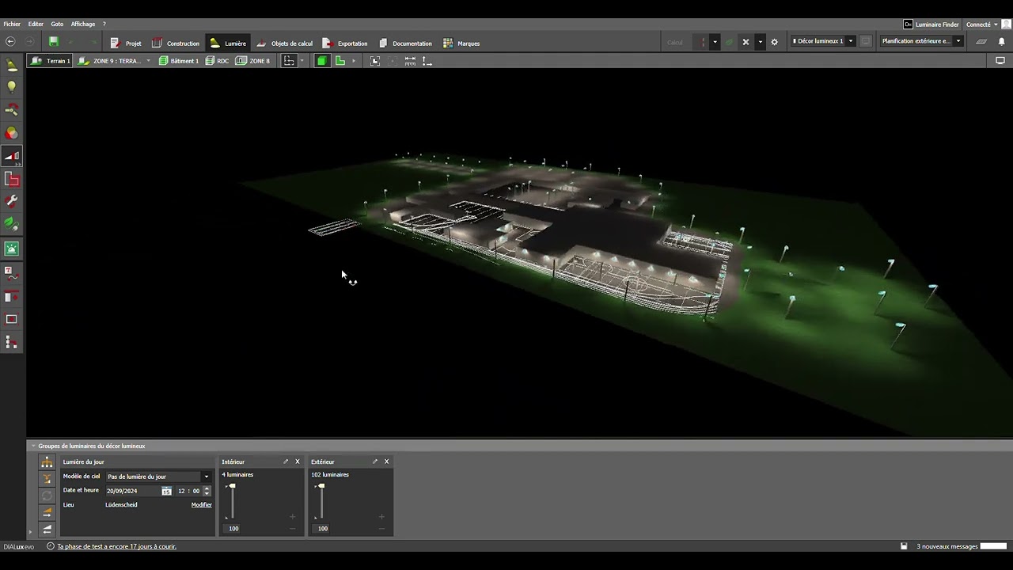Screen dimensions: 1013x570
Task: Open the ? help menu
Action: pyautogui.click(x=104, y=25)
